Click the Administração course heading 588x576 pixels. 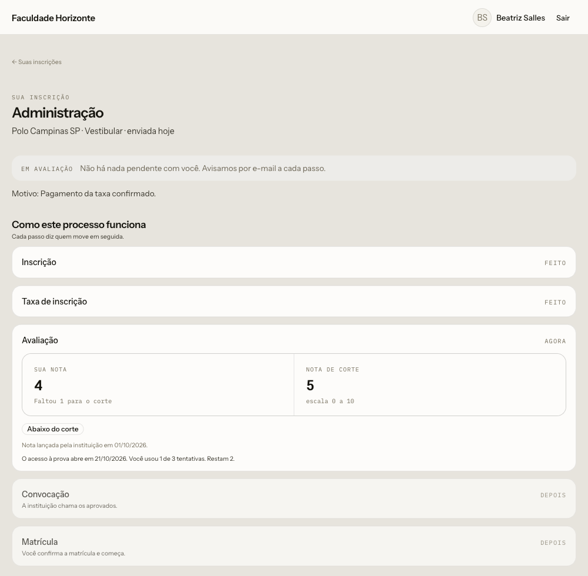58,113
